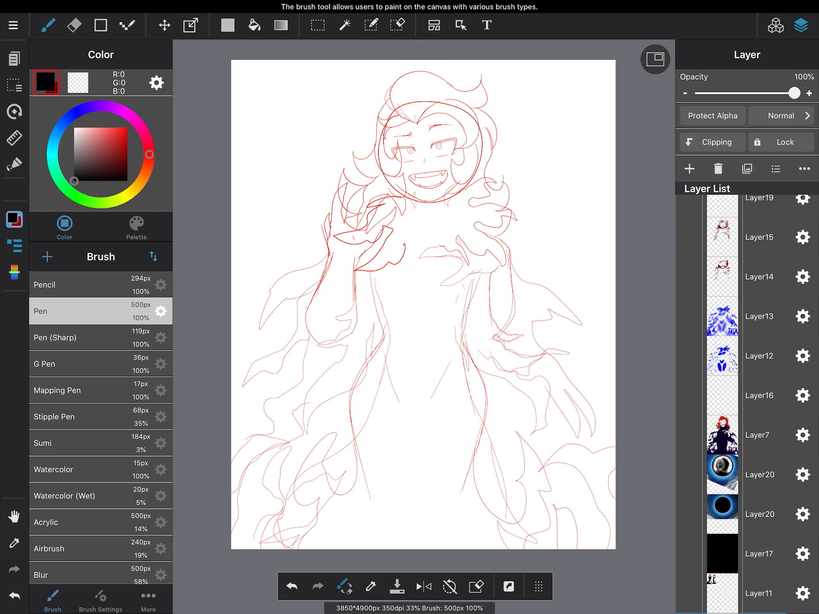Open the Brush Settings tab

click(x=101, y=600)
